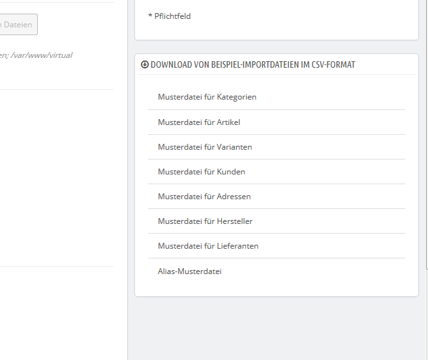Click the '* Pflichtfeld' required field note
This screenshot has width=428, height=360.
(169, 16)
